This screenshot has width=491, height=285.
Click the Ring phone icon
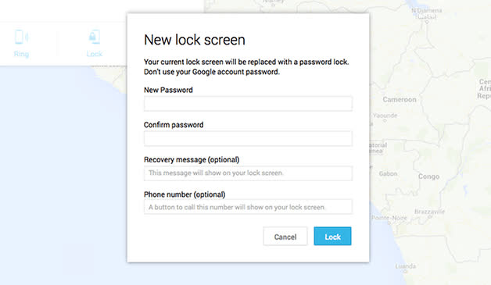point(21,37)
